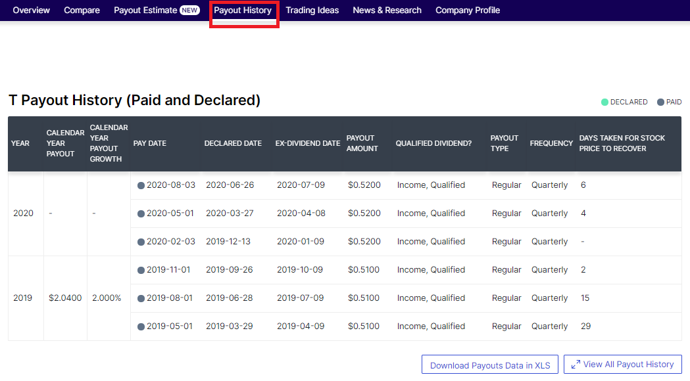
Task: Click the PAYOUT AMOUNT column header
Action: [362, 143]
